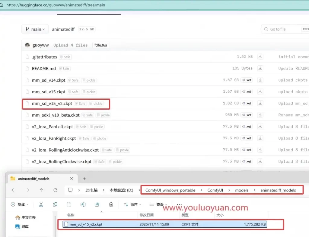
Task: Open the v2_lora_PanLeft.ckpt file link
Action: [53, 127]
